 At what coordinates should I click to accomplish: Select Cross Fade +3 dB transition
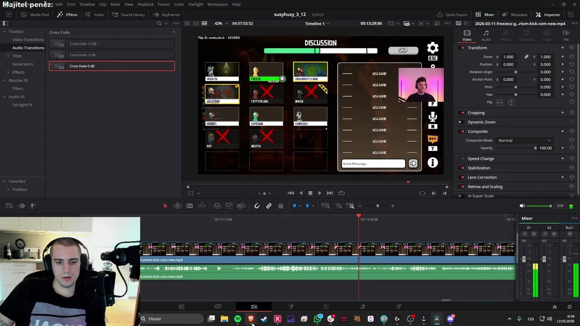[x=112, y=44]
